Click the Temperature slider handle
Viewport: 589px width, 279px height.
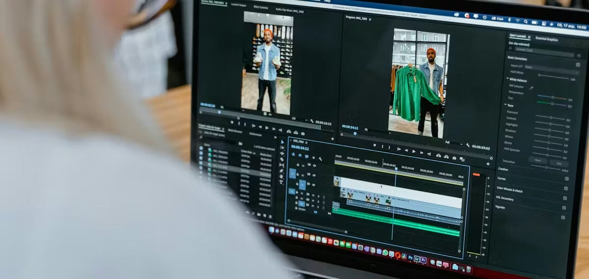553,97
